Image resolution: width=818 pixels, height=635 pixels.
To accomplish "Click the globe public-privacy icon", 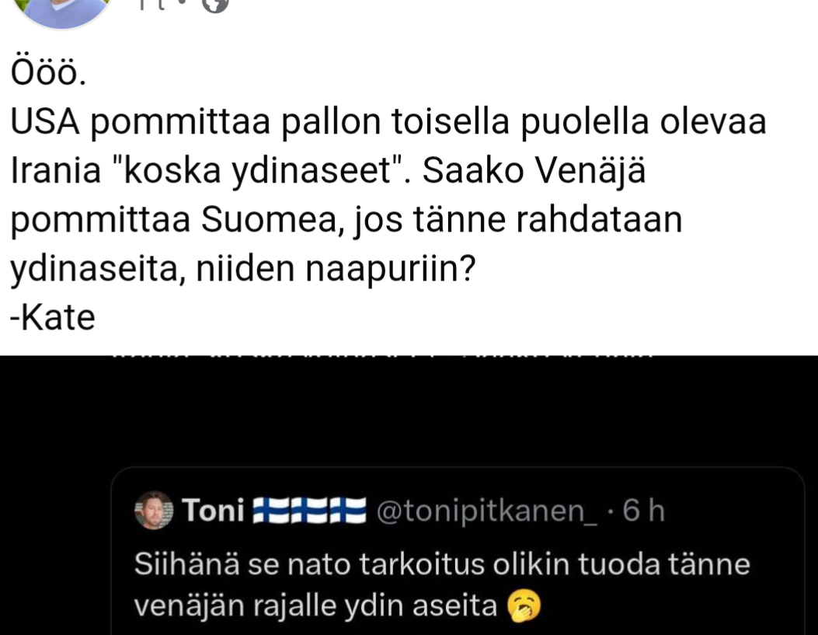I will 215,5.
